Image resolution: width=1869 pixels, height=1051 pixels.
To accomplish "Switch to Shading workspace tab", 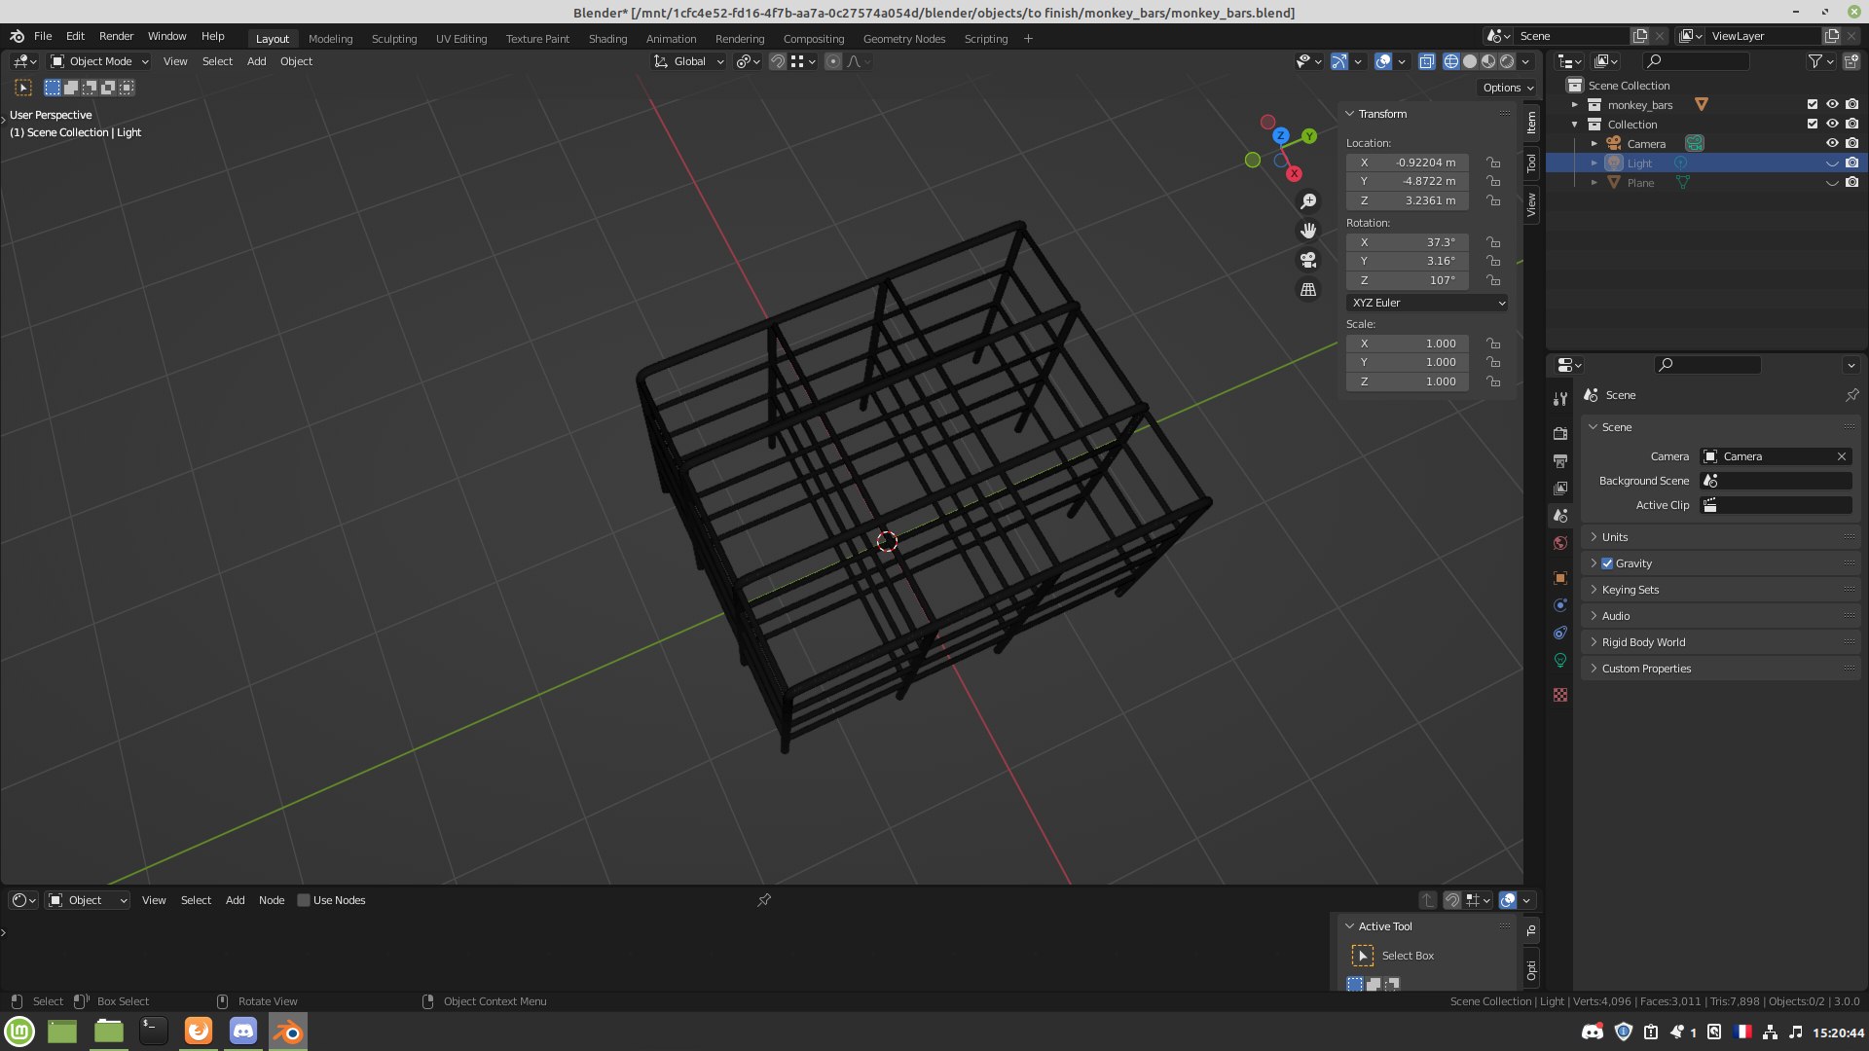I will click(607, 39).
